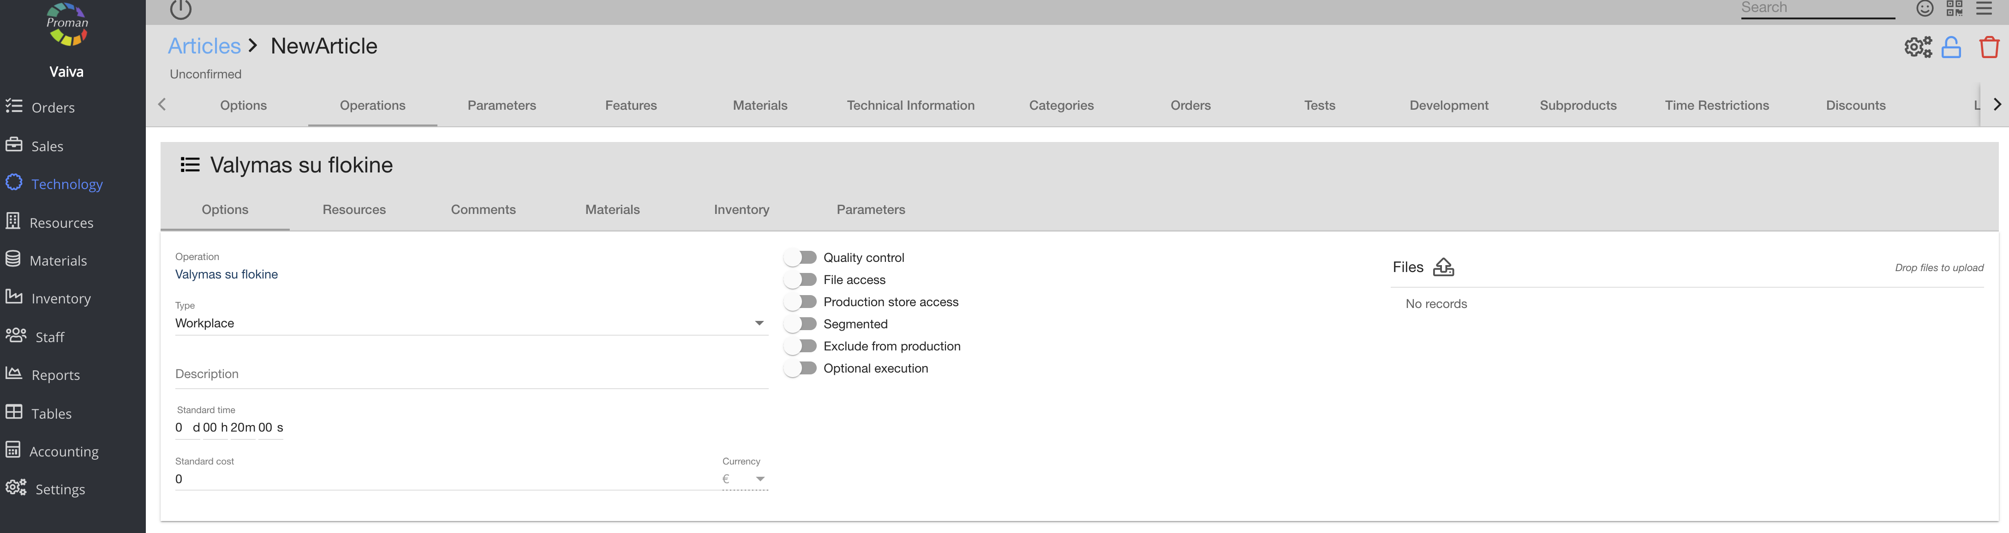The height and width of the screenshot is (533, 2009).
Task: Open Valymas su flokine operation link
Action: 226,274
